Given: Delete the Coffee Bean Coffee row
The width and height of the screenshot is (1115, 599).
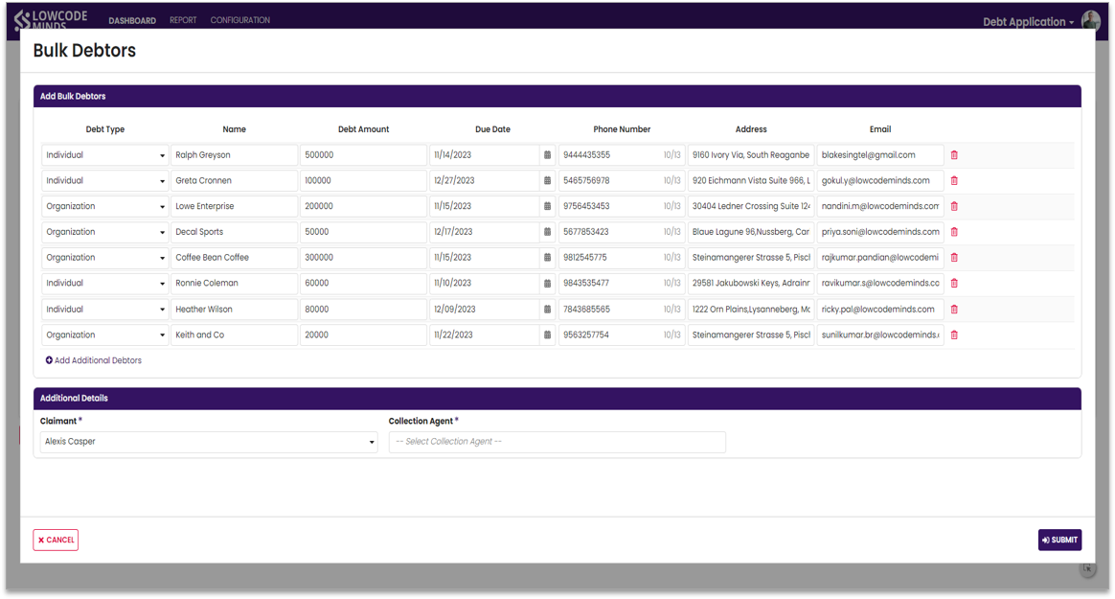Looking at the screenshot, I should tap(954, 258).
